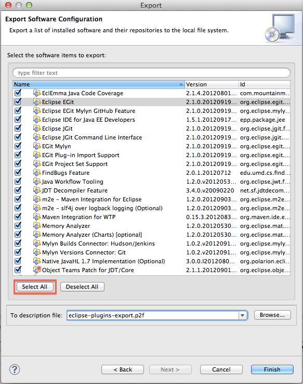Click the To description file text field
This screenshot has width=303, height=384.
point(153,315)
